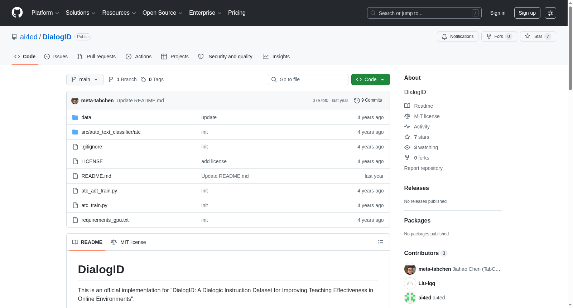Click the atc_train.py file icon

75,205
